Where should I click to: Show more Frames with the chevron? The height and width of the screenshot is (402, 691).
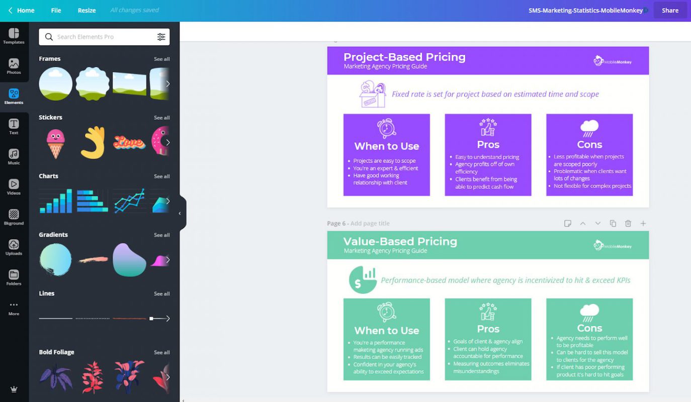click(169, 83)
